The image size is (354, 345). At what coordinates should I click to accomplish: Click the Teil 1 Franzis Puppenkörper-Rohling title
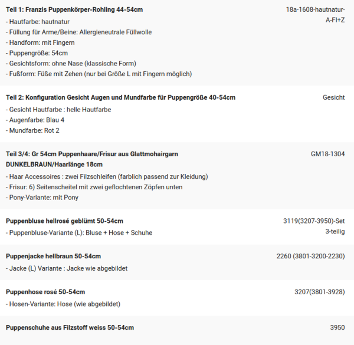tap(74, 9)
